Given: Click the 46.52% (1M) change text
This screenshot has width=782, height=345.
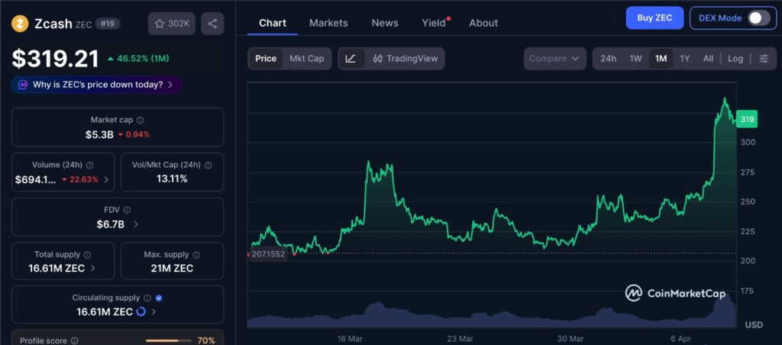Looking at the screenshot, I should click(x=142, y=58).
